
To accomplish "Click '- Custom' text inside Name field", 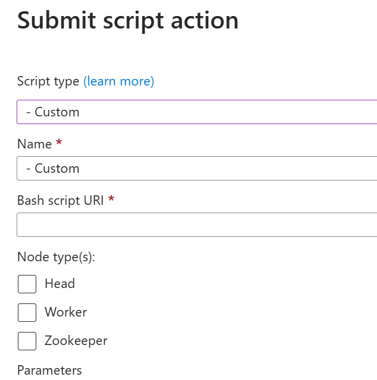I will (53, 168).
